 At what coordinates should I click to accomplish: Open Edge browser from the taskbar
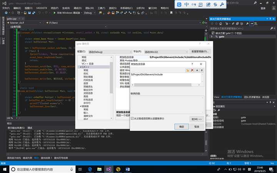click(x=90, y=169)
